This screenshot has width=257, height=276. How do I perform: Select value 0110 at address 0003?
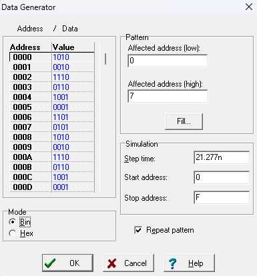73,87
